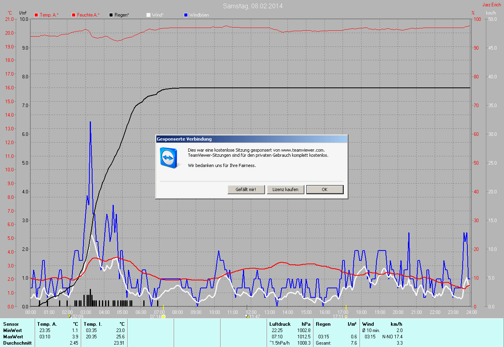The image size is (504, 347).
Task: Click the date title 'Samstag, 08.02.2014'
Action: click(252, 6)
